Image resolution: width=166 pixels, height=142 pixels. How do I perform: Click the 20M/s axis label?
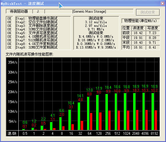pyautogui.click(x=13, y=92)
